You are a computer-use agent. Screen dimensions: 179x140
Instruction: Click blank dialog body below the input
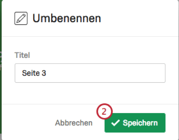90,93
